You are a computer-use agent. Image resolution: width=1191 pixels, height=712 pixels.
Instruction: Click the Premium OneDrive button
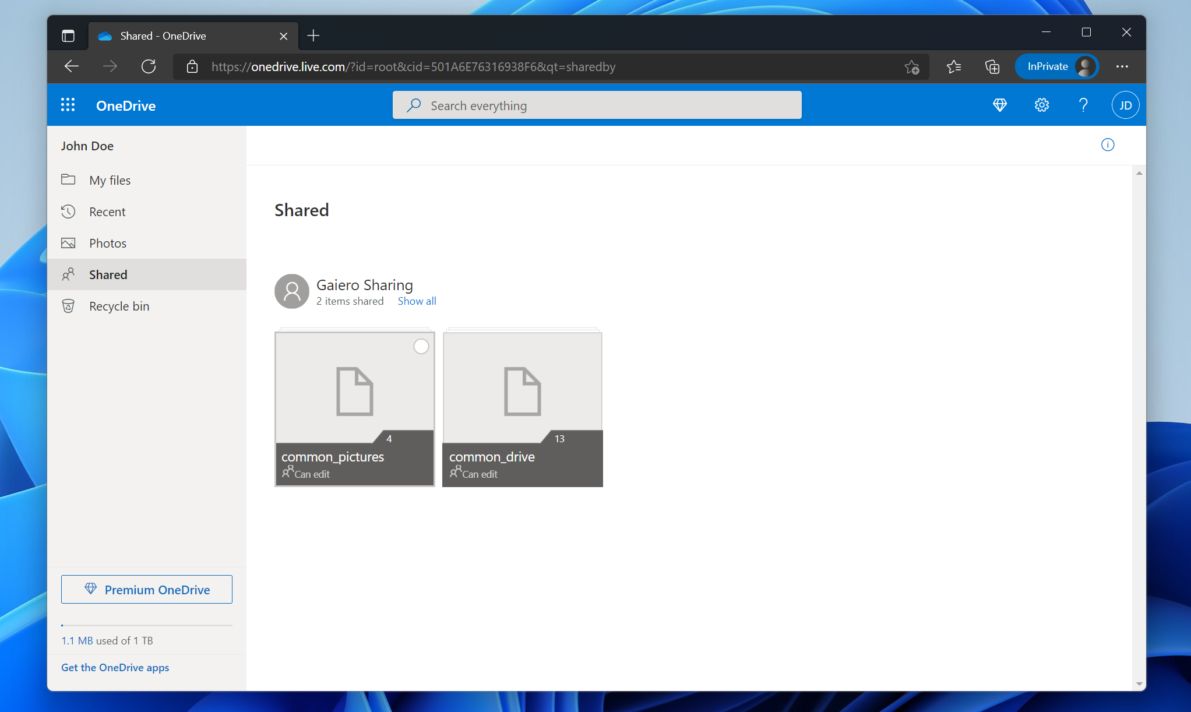(x=146, y=589)
